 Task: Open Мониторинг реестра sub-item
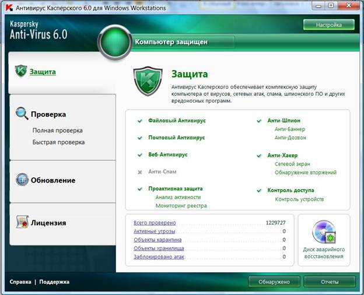tap(181, 206)
